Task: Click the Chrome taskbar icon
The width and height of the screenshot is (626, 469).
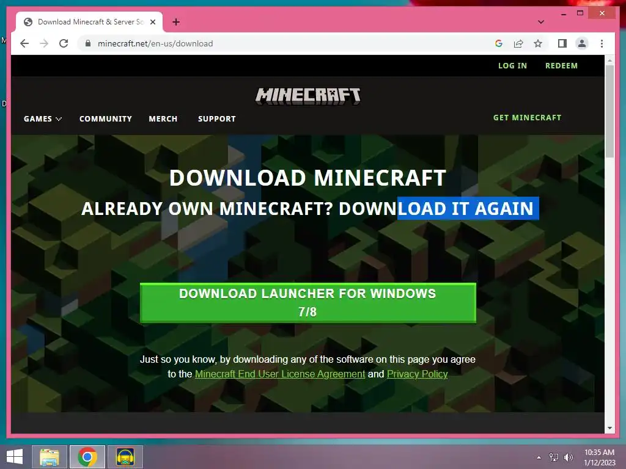Action: point(87,457)
